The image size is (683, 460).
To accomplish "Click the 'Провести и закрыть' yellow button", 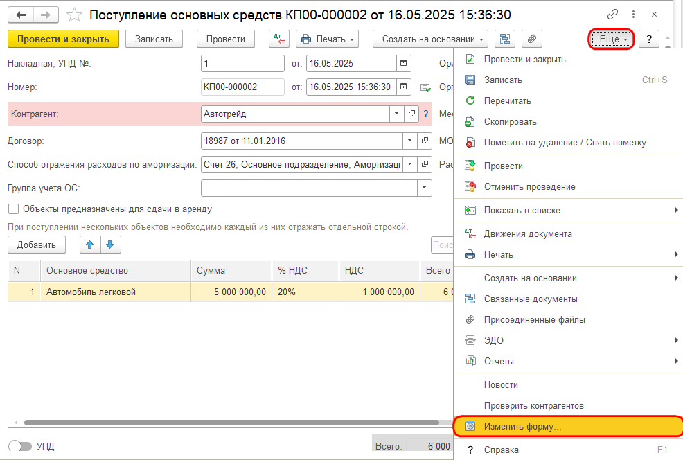I will click(x=63, y=39).
